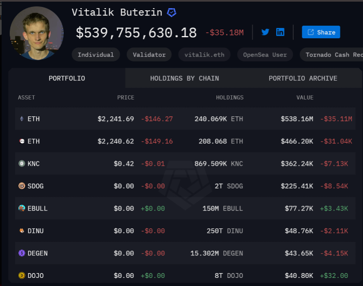Sort by the Asset column header
Image resolution: width=363 pixels, height=286 pixels.
26,97
